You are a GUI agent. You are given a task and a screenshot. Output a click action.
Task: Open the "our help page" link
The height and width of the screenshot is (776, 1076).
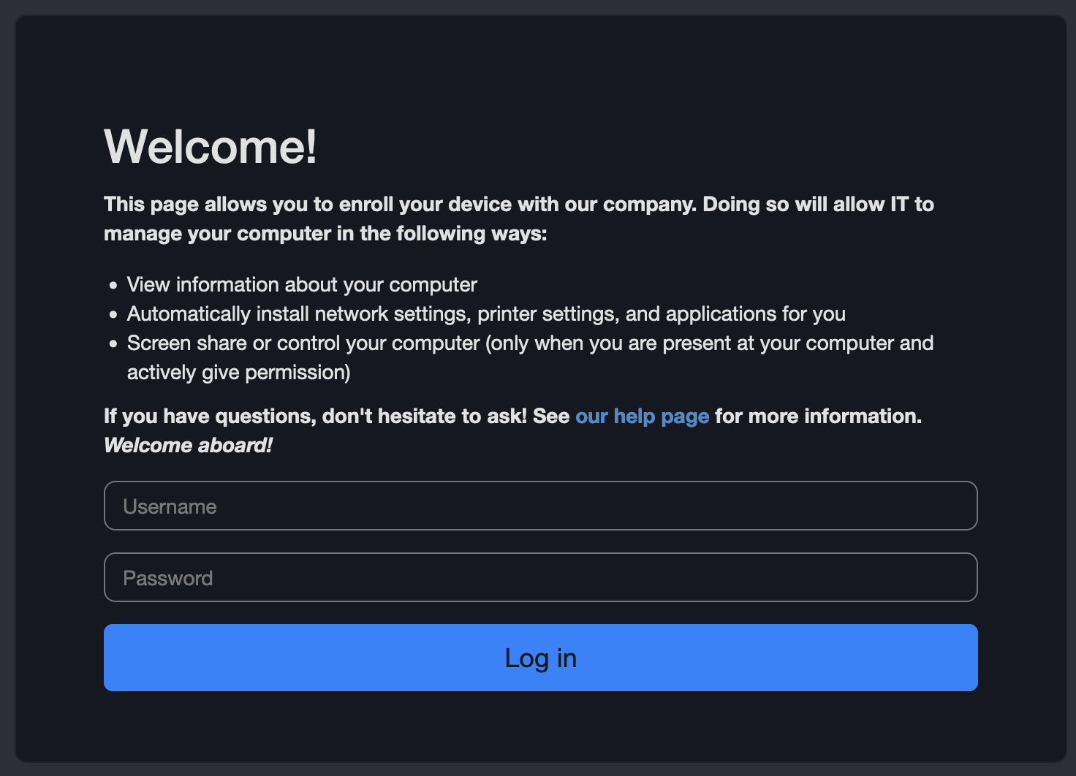(642, 416)
